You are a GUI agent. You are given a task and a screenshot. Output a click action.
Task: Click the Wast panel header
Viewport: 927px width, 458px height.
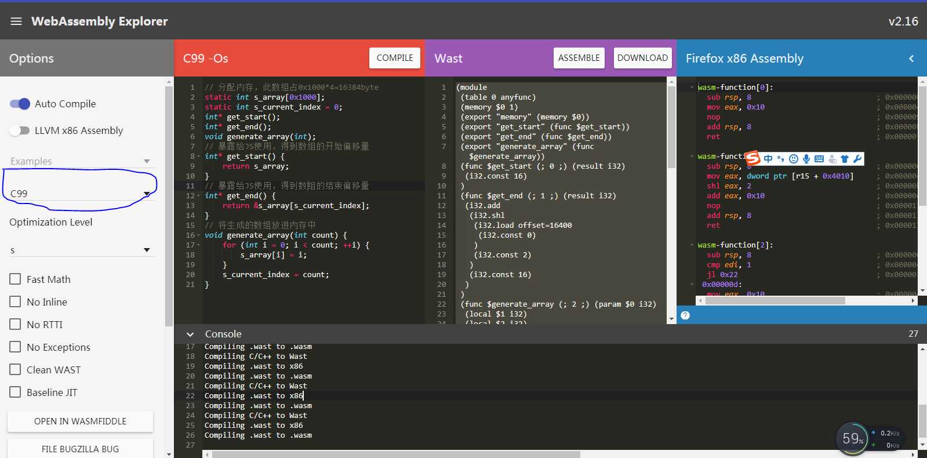click(x=449, y=59)
